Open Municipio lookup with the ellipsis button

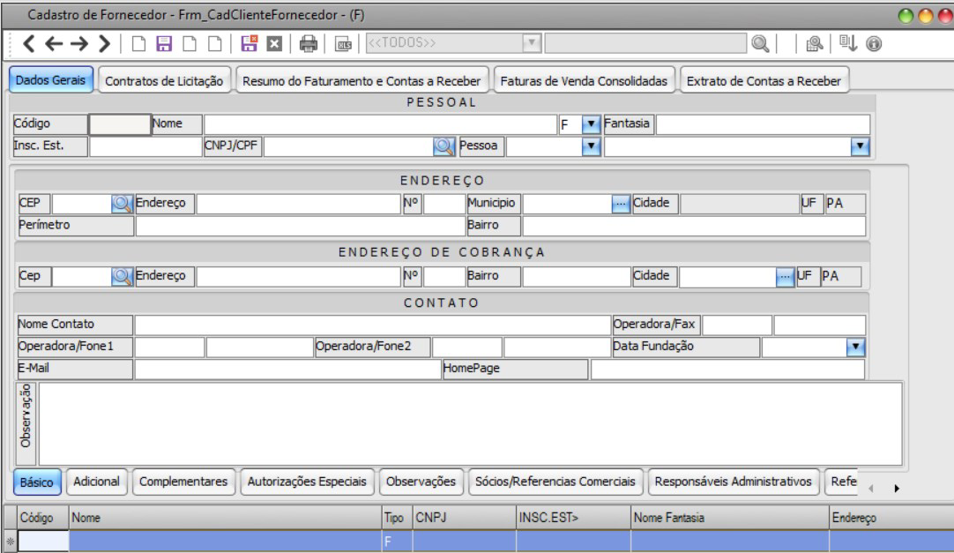(620, 204)
